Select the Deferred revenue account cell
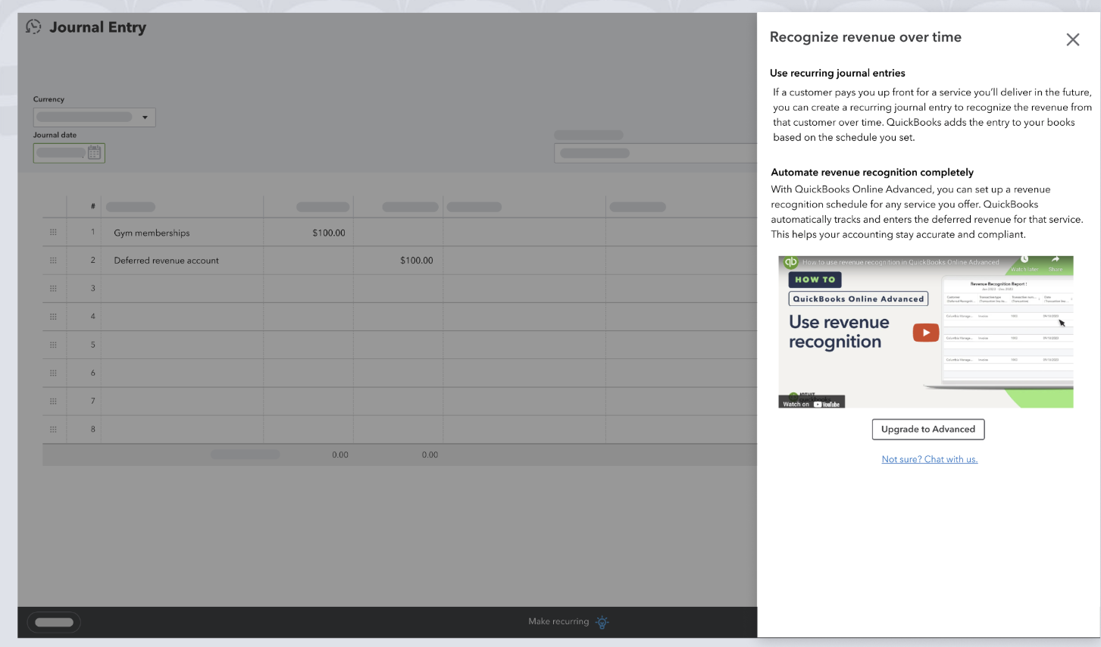The height and width of the screenshot is (647, 1101). 182,261
